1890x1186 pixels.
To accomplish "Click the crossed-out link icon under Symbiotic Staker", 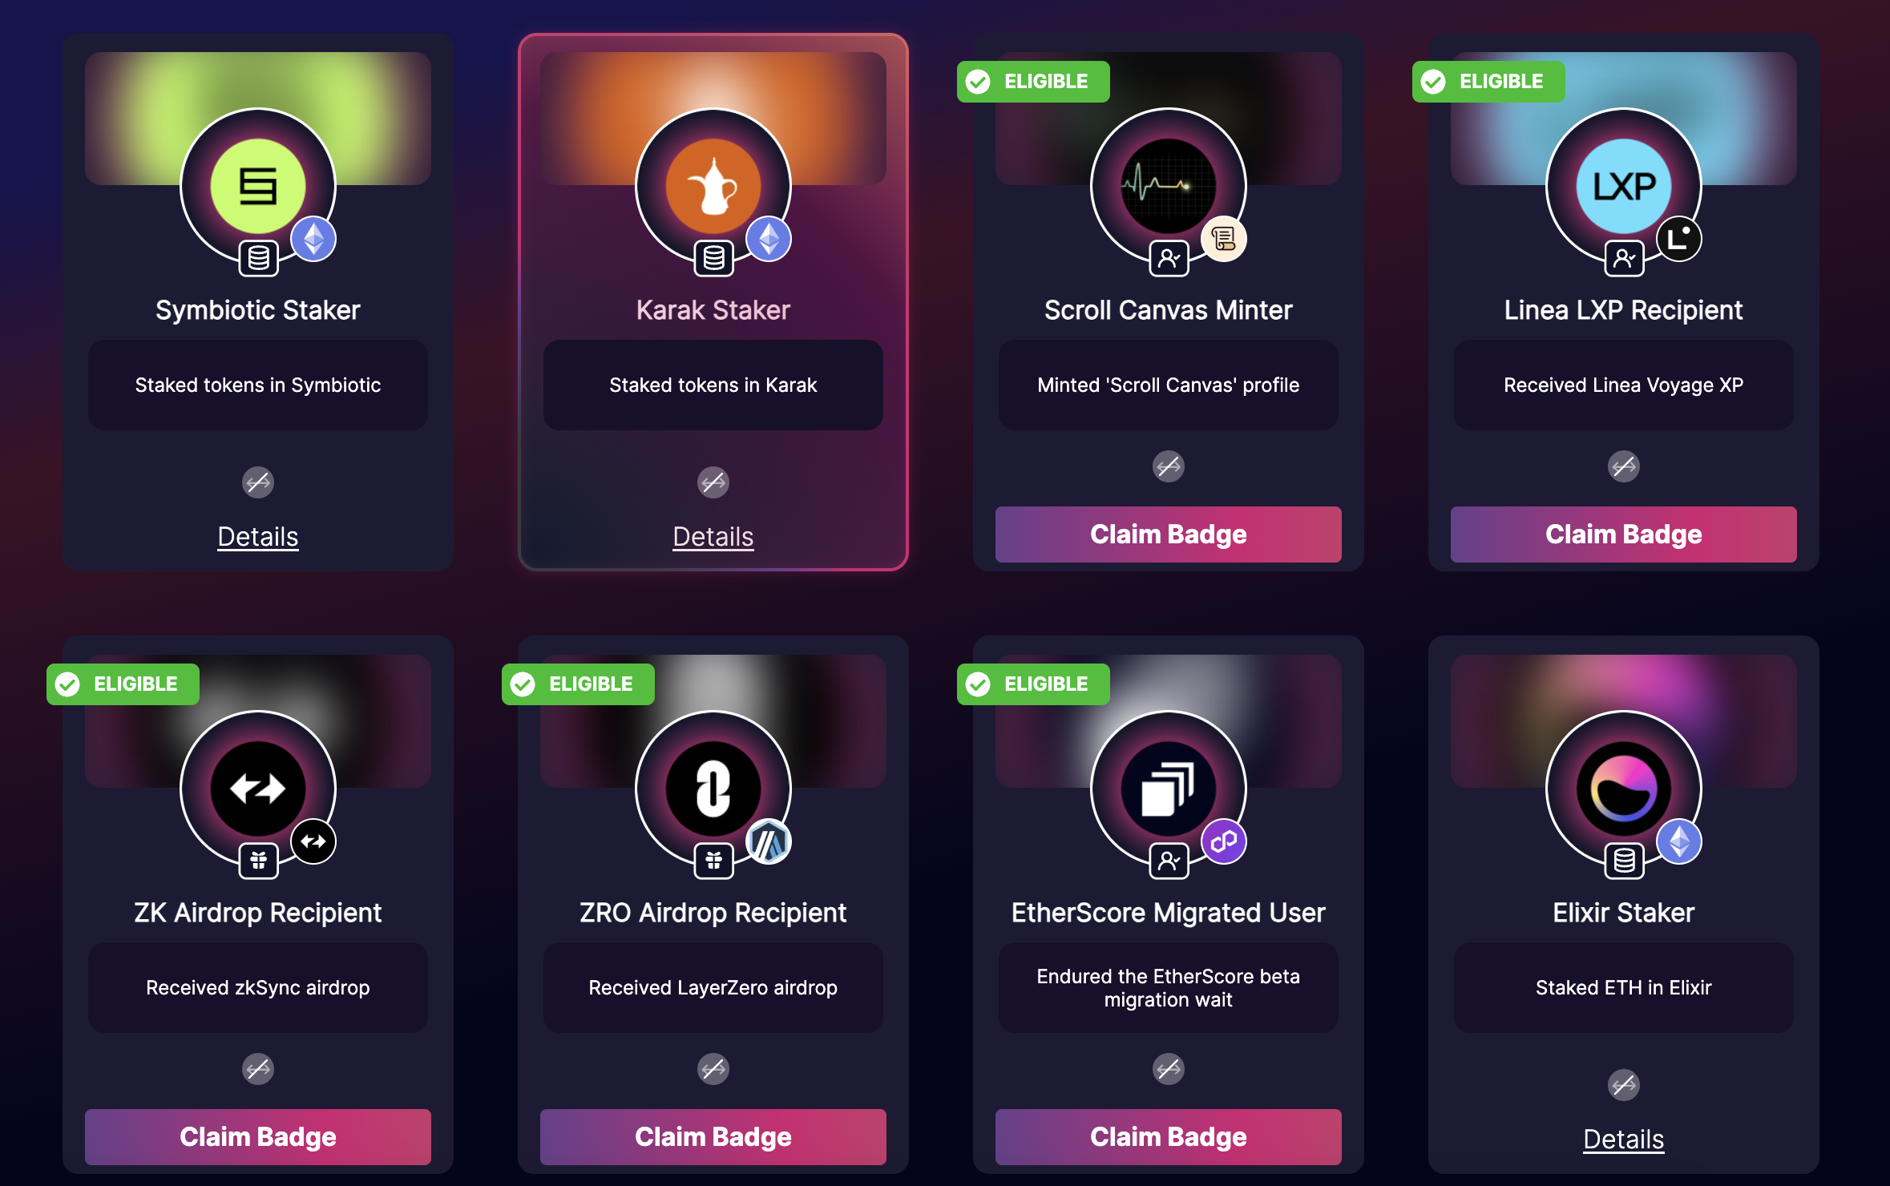I will coord(258,482).
